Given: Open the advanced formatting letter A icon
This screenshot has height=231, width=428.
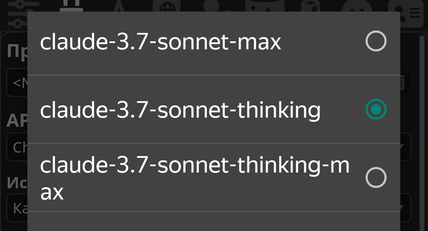Looking at the screenshot, I should click(119, 6).
